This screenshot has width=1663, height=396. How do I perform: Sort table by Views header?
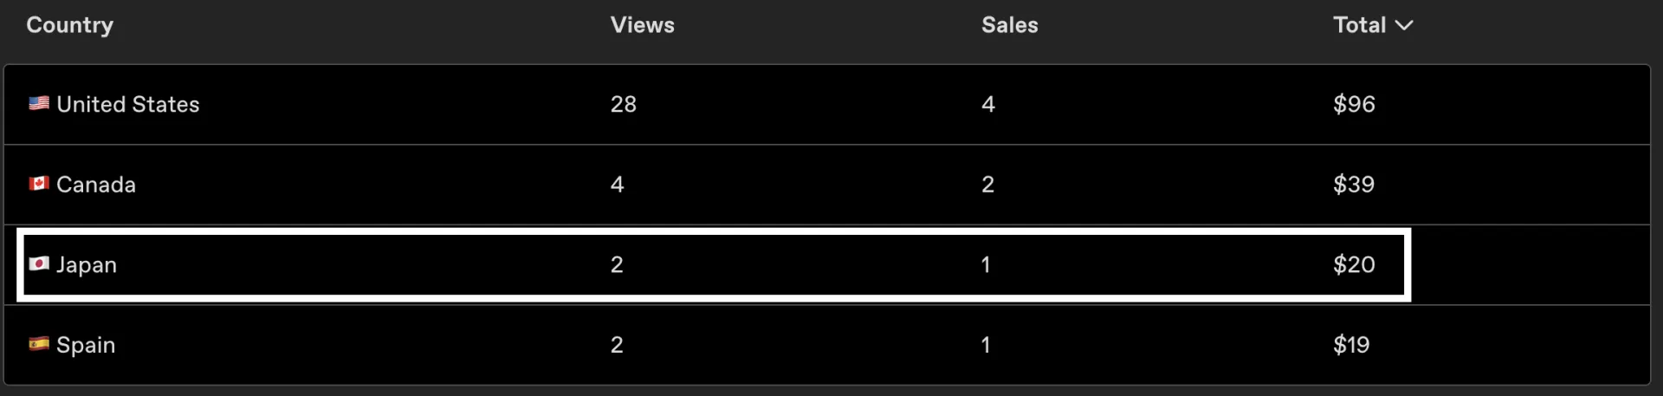[642, 25]
